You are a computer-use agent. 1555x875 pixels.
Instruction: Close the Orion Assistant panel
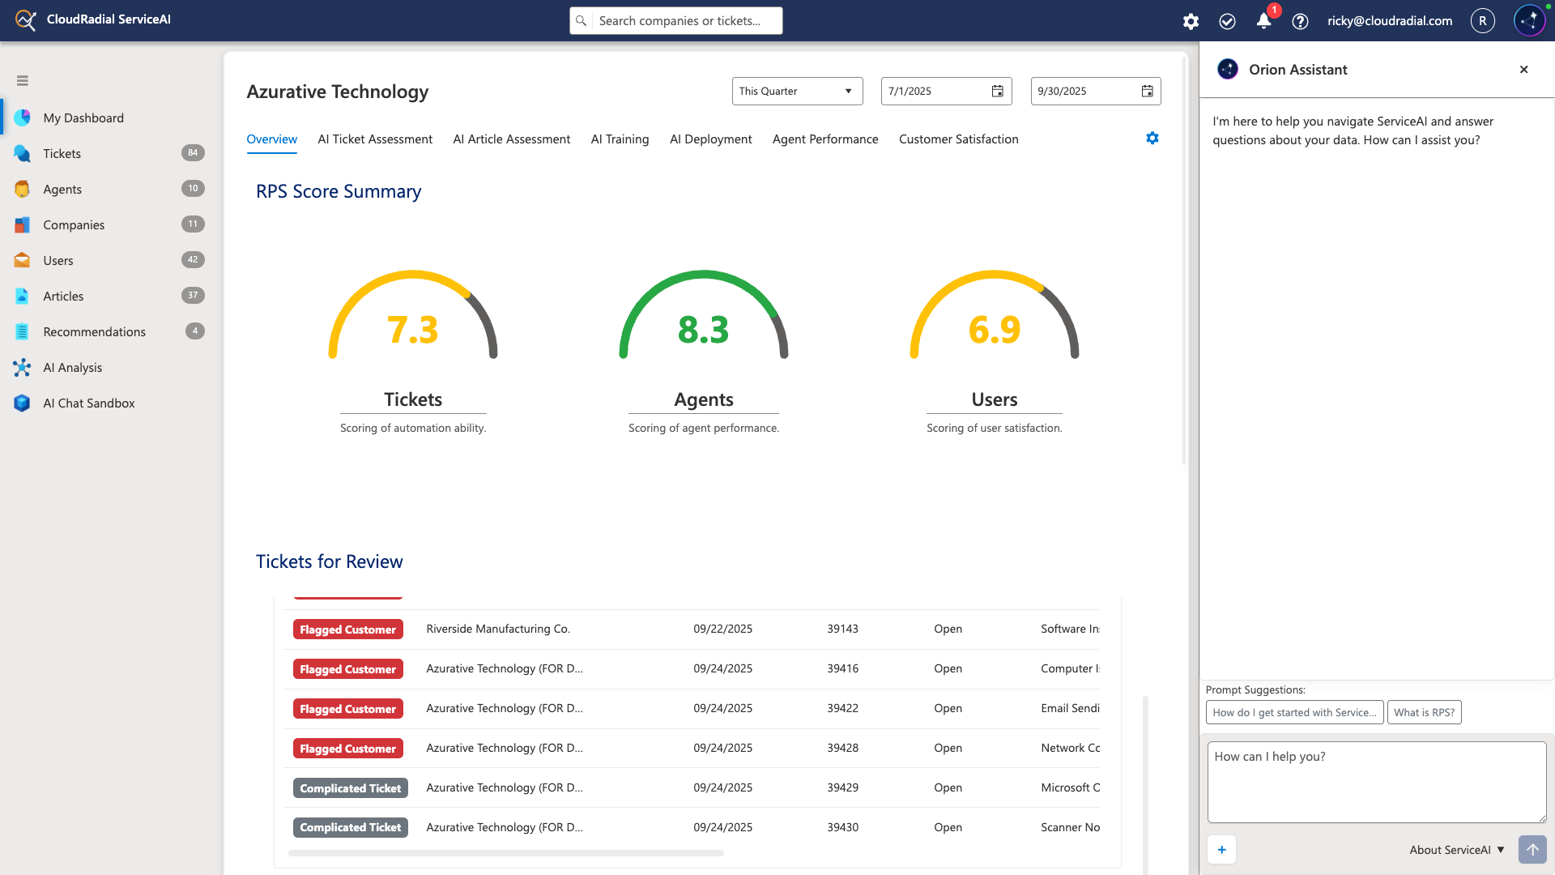pos(1524,70)
